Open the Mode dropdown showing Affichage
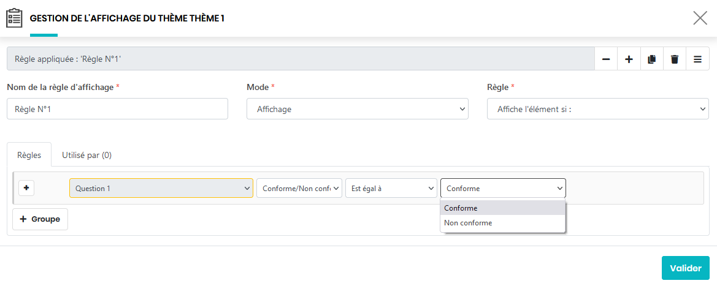Viewport: 717px width, 286px height. click(358, 109)
